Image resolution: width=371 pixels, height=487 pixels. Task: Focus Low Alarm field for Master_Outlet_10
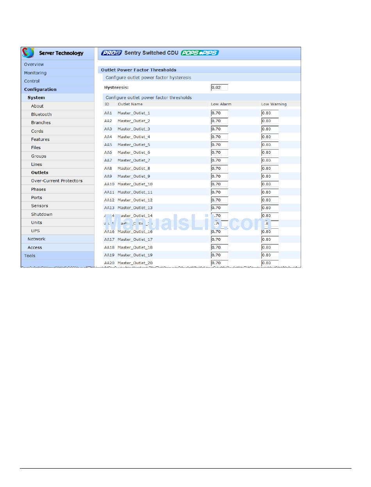tap(219, 184)
